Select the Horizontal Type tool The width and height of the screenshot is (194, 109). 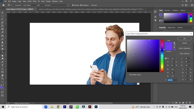tap(2, 65)
